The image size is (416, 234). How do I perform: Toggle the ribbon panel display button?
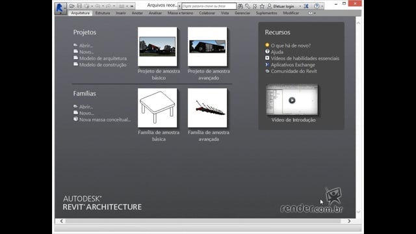[x=311, y=13]
